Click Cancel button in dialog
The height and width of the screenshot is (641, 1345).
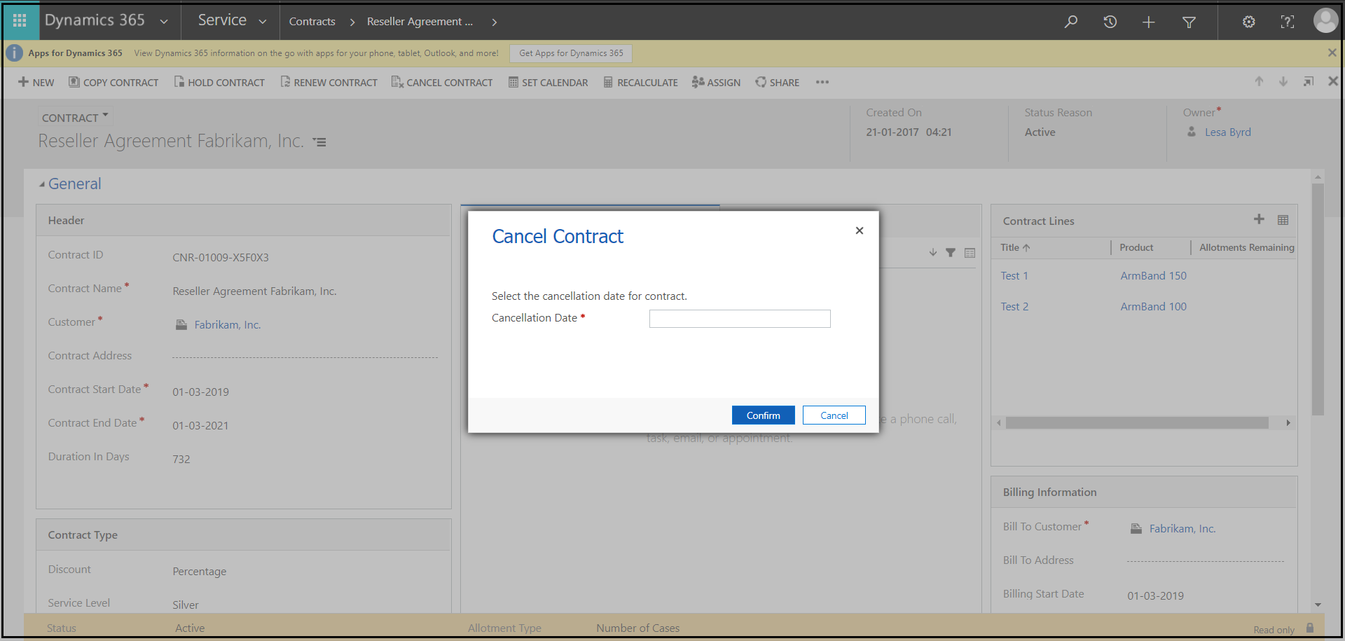pyautogui.click(x=834, y=415)
